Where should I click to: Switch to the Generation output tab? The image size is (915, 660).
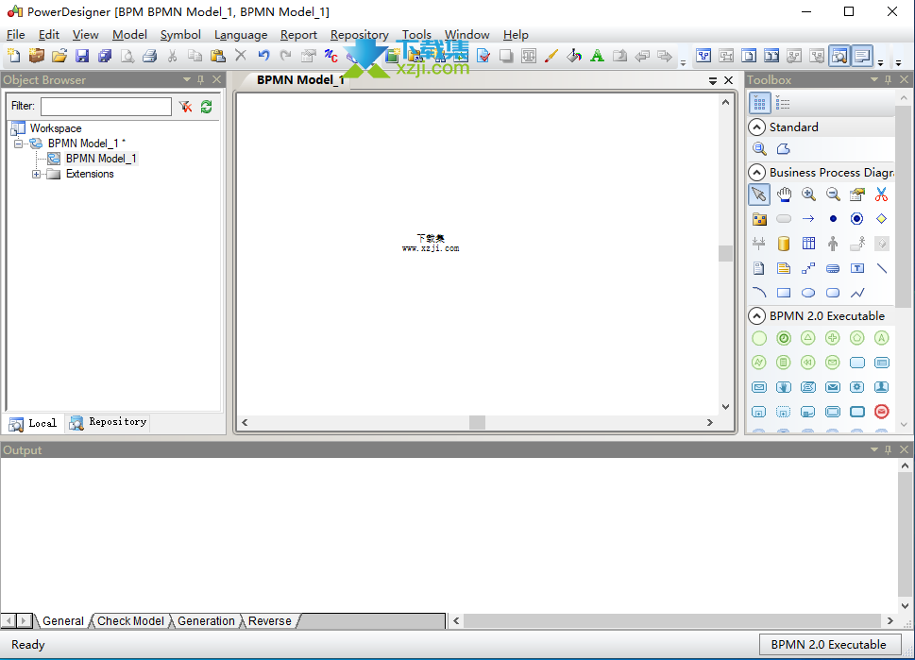point(206,621)
